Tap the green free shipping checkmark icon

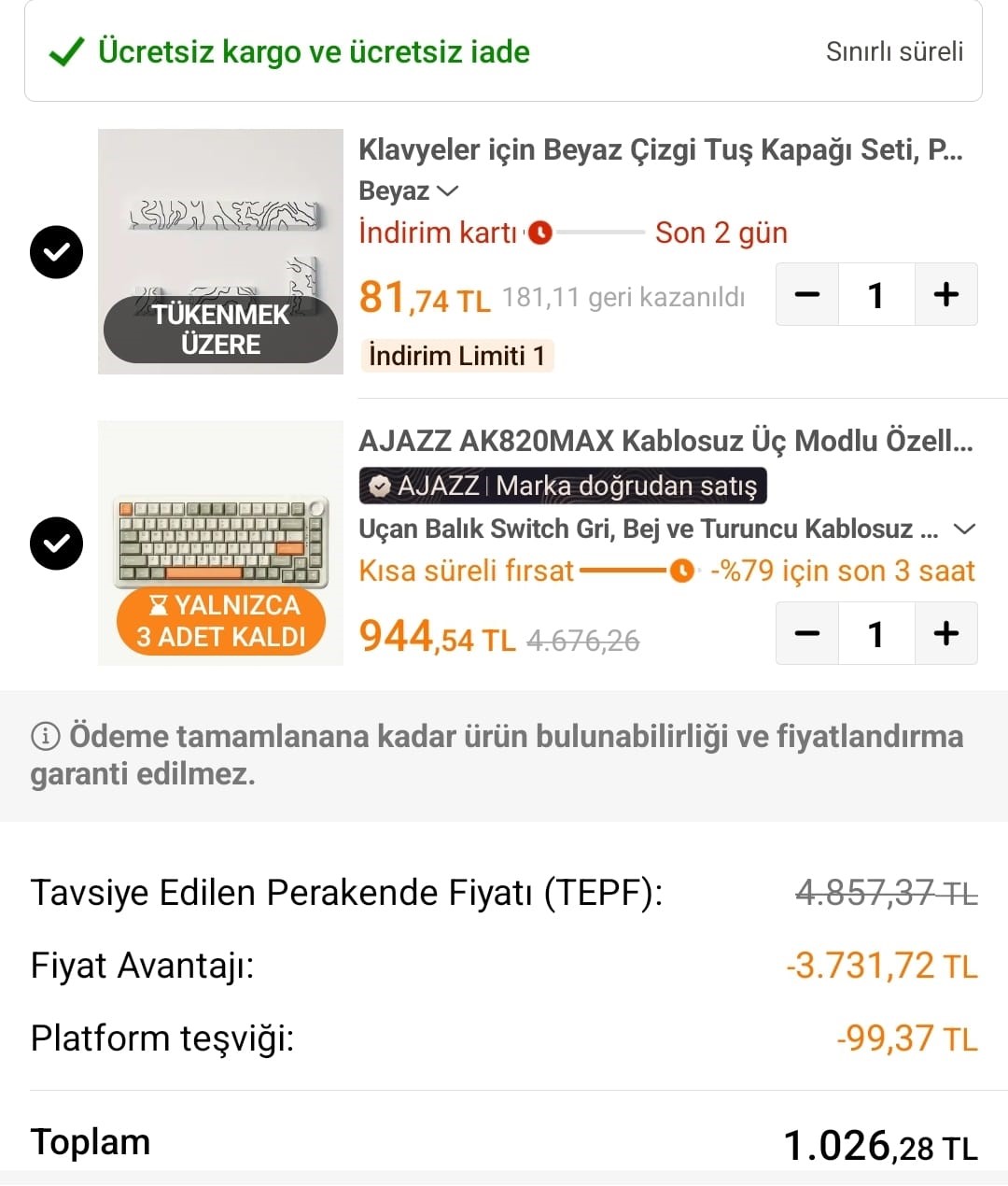[66, 52]
